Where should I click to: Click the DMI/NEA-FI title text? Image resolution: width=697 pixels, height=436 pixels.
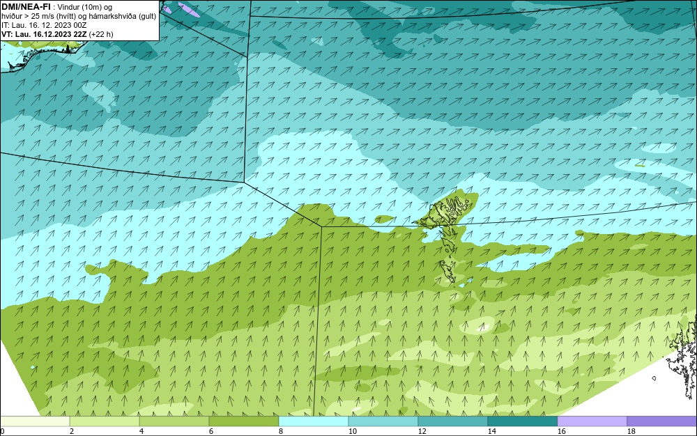pyautogui.click(x=26, y=7)
